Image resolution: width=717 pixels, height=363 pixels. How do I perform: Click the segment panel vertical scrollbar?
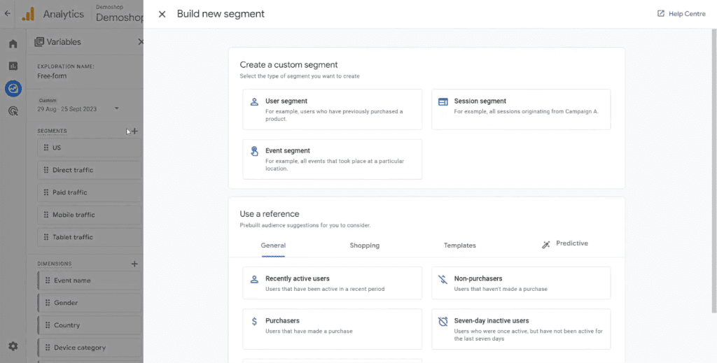pyautogui.click(x=713, y=171)
